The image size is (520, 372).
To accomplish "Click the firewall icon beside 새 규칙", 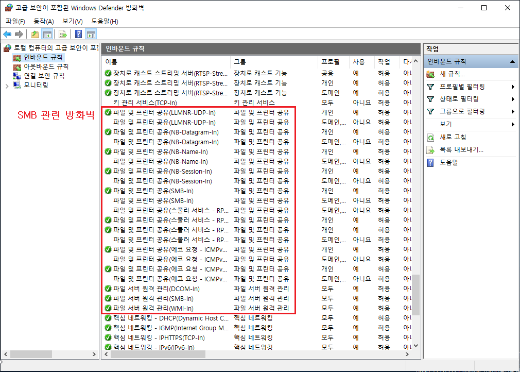I will [430, 74].
